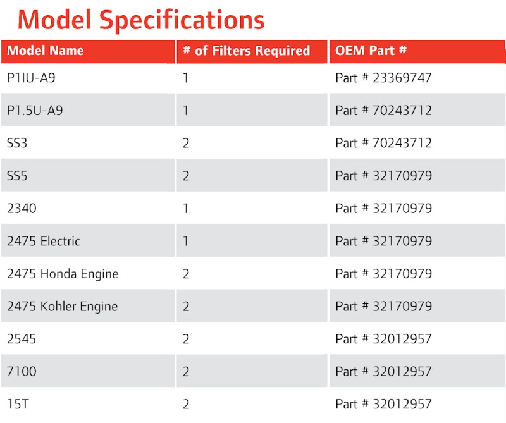Viewport: 506px width, 423px height.
Task: Select the filter count for 2475 Electric
Action: (186, 241)
